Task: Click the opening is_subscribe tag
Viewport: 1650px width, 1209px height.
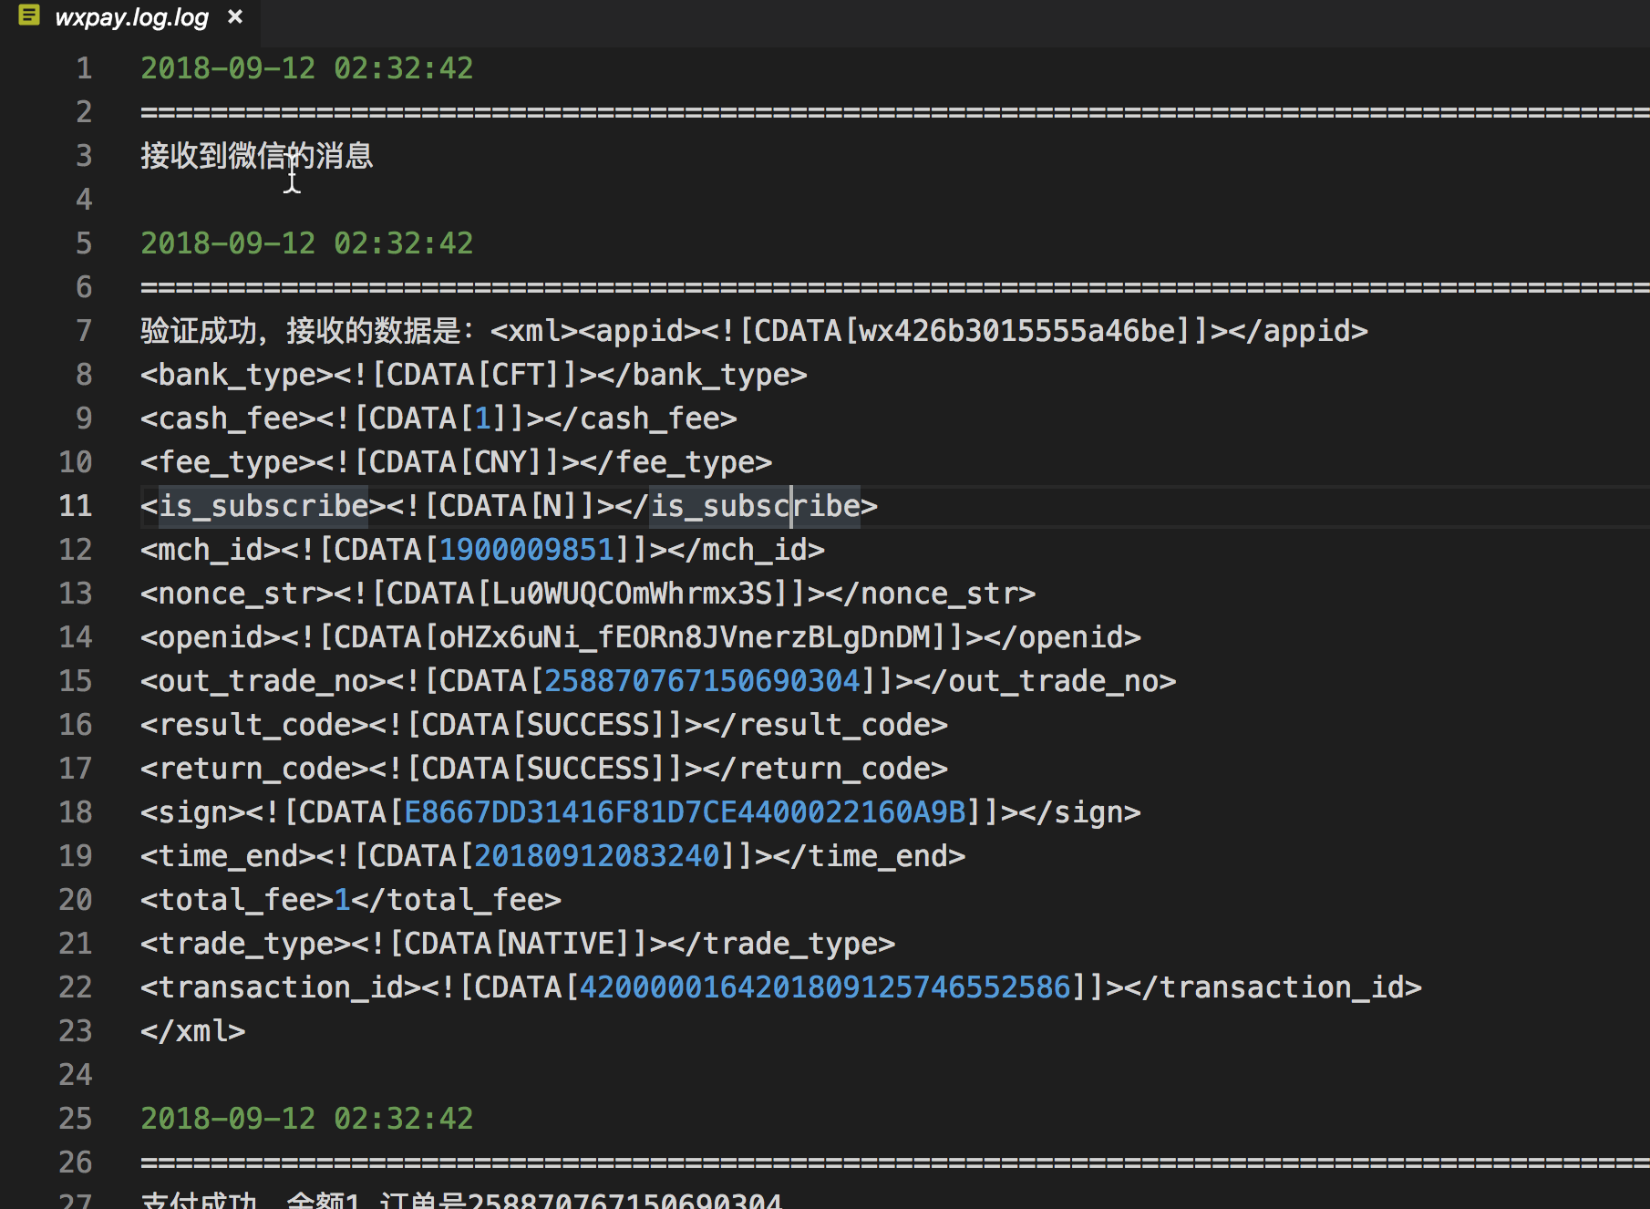Action: [x=263, y=506]
